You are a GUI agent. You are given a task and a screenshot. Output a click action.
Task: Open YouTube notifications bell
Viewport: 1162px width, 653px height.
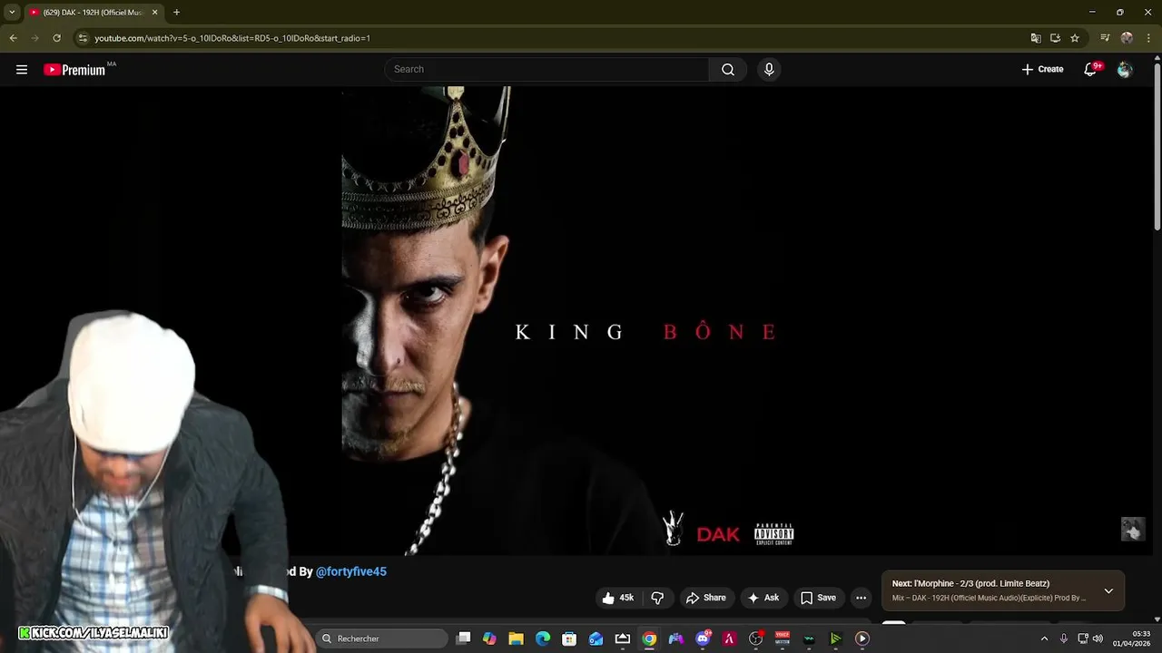coord(1091,70)
